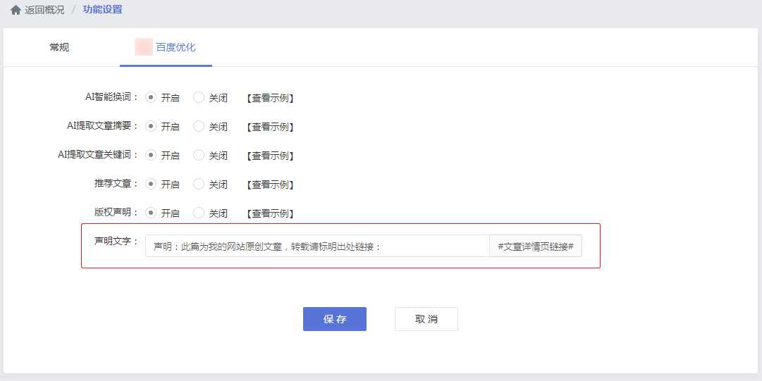Click the 声明文字 label

point(116,241)
